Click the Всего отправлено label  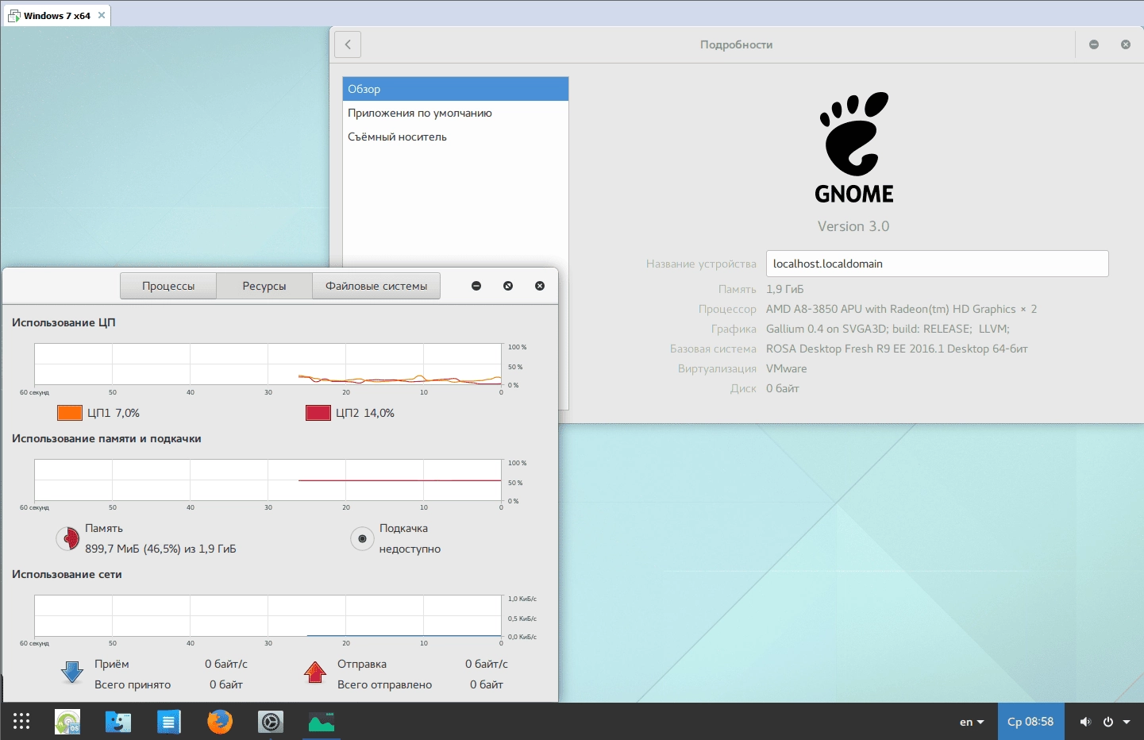(x=384, y=684)
